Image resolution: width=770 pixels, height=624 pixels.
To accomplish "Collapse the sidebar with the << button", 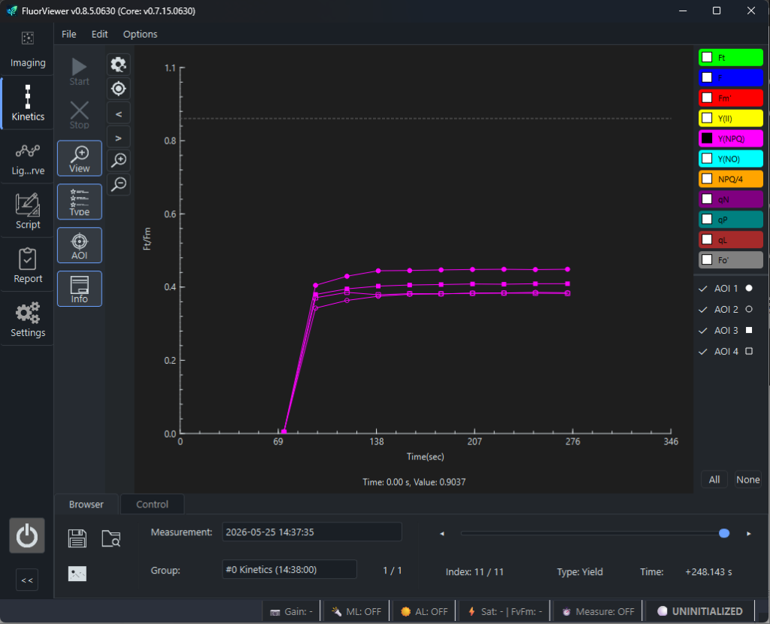I will (x=27, y=580).
